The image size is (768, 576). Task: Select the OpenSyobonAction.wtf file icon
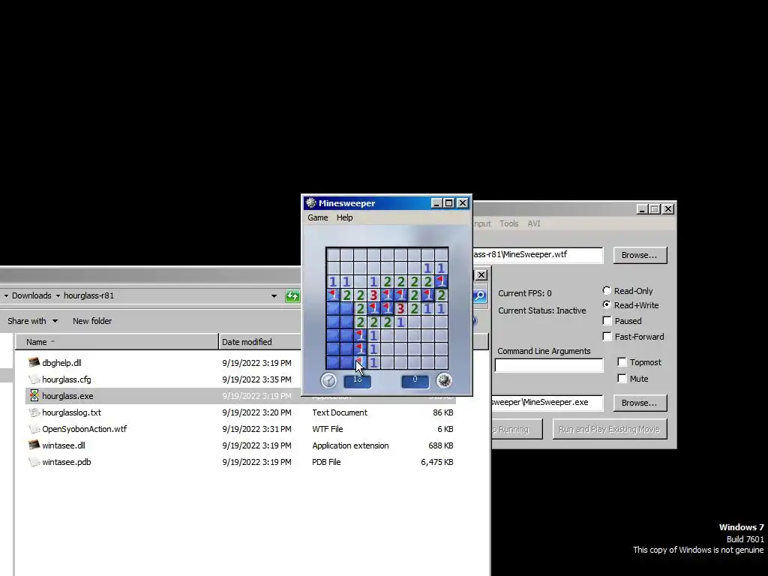click(x=34, y=428)
